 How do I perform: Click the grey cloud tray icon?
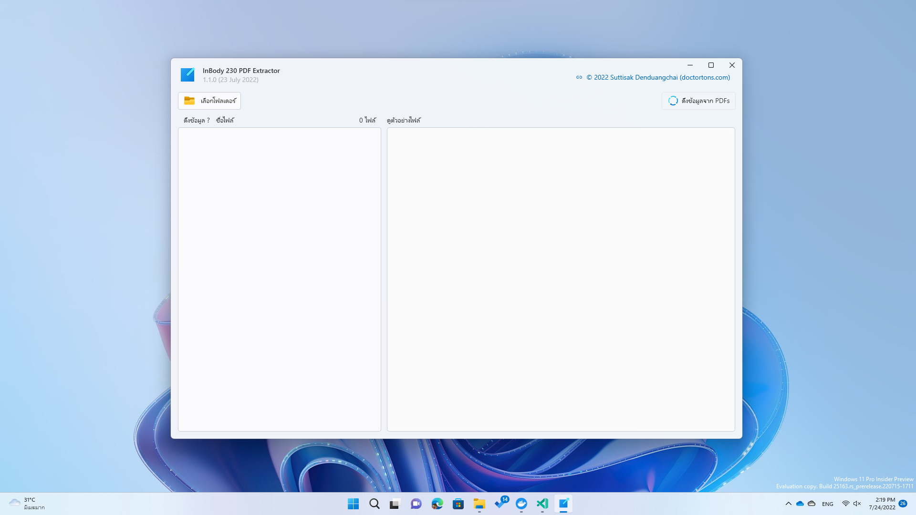tap(812, 504)
